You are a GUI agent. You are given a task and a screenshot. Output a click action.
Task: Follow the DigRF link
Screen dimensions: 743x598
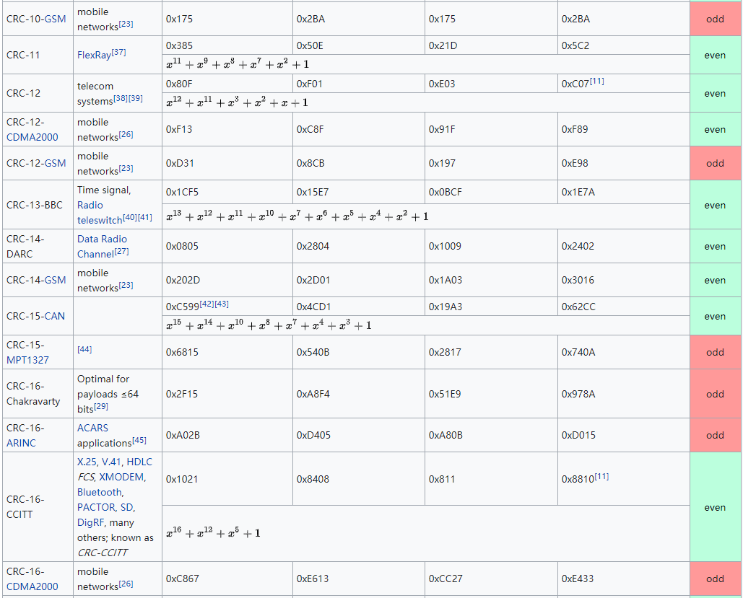(90, 522)
